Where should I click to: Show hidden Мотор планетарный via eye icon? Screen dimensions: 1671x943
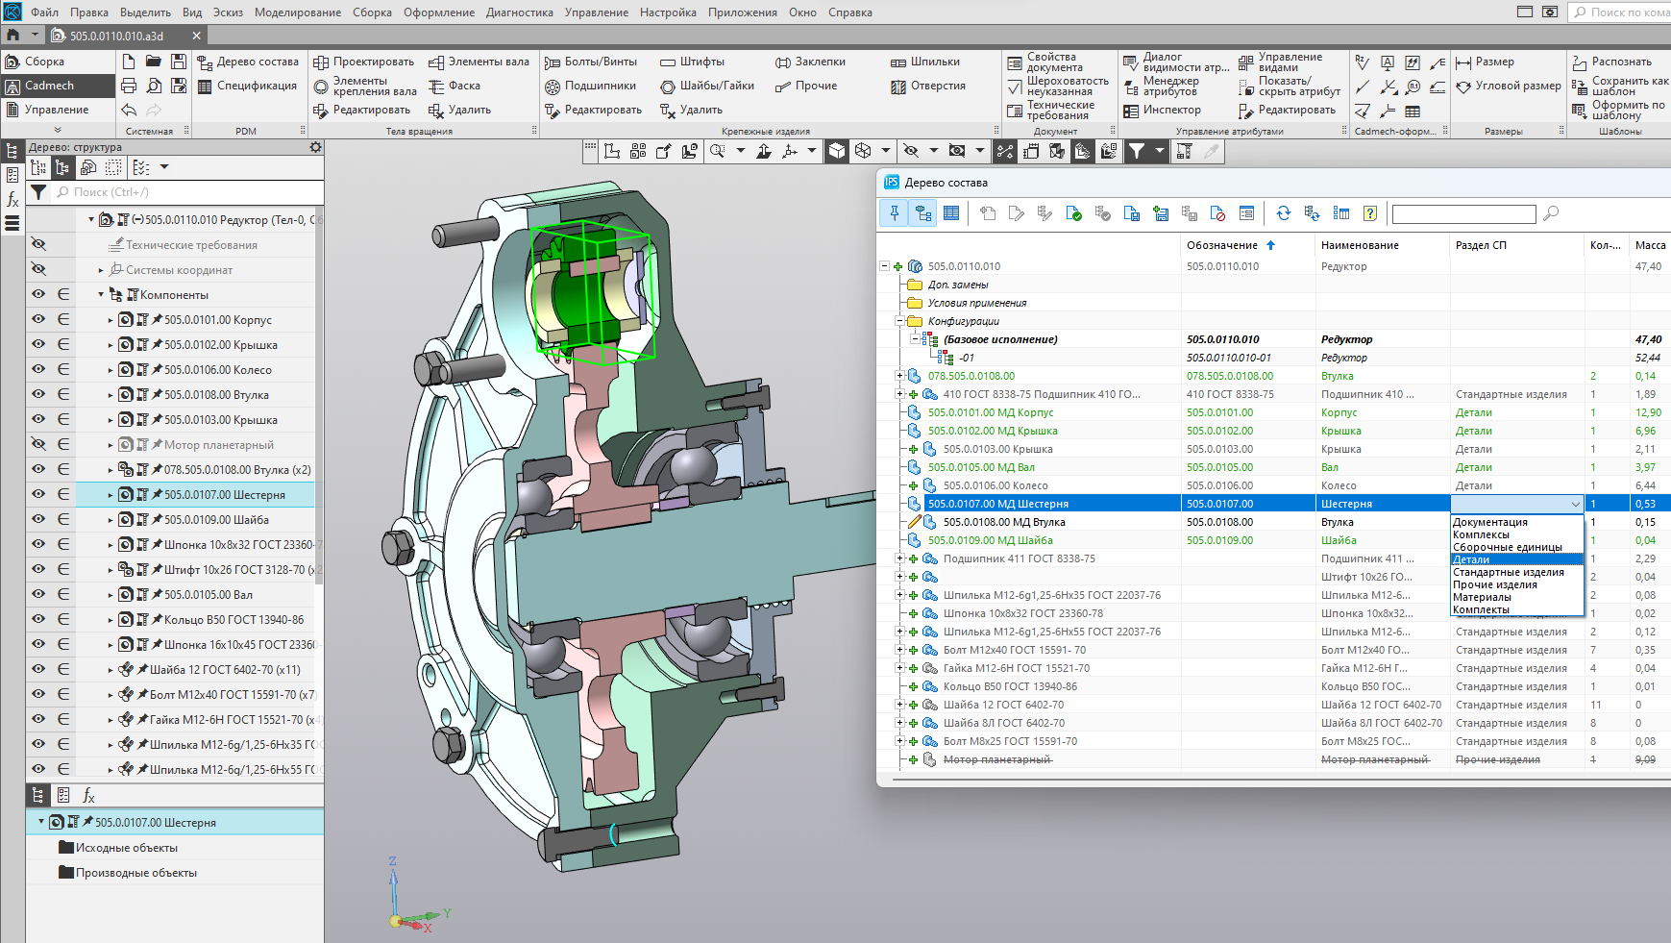point(38,444)
